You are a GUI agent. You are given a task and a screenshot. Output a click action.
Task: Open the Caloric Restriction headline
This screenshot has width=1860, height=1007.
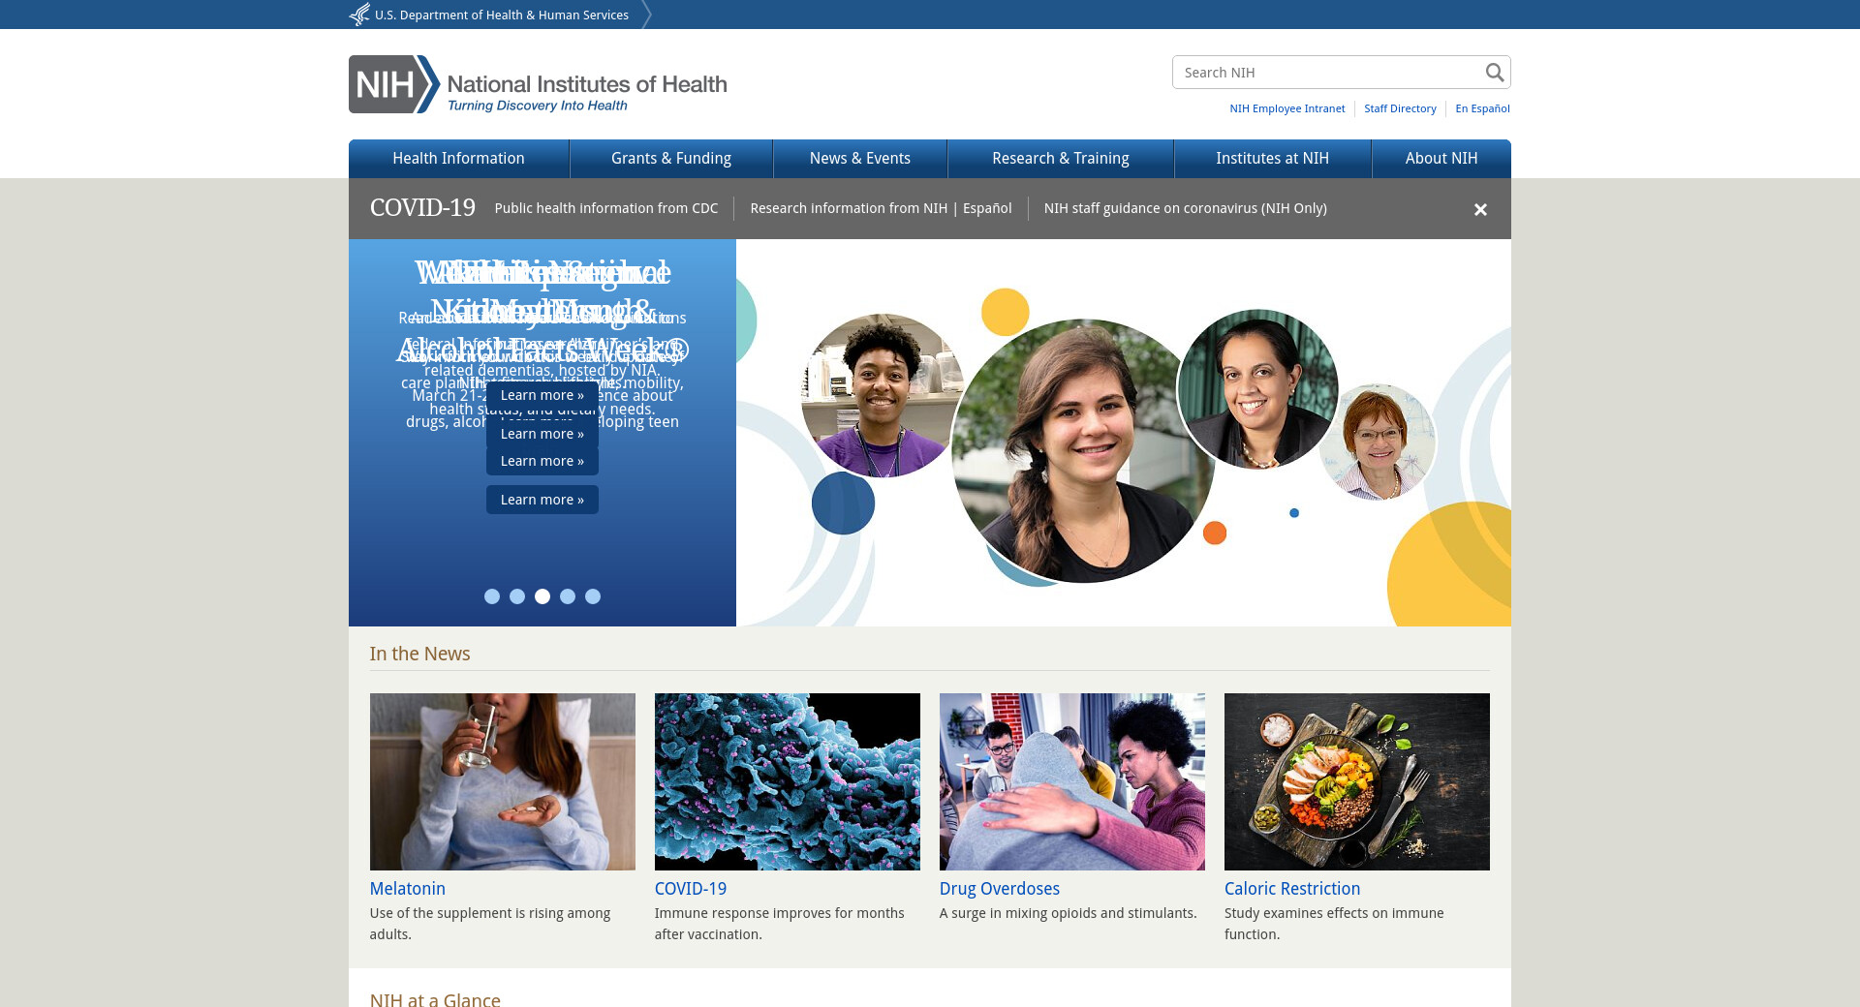[x=1292, y=889]
